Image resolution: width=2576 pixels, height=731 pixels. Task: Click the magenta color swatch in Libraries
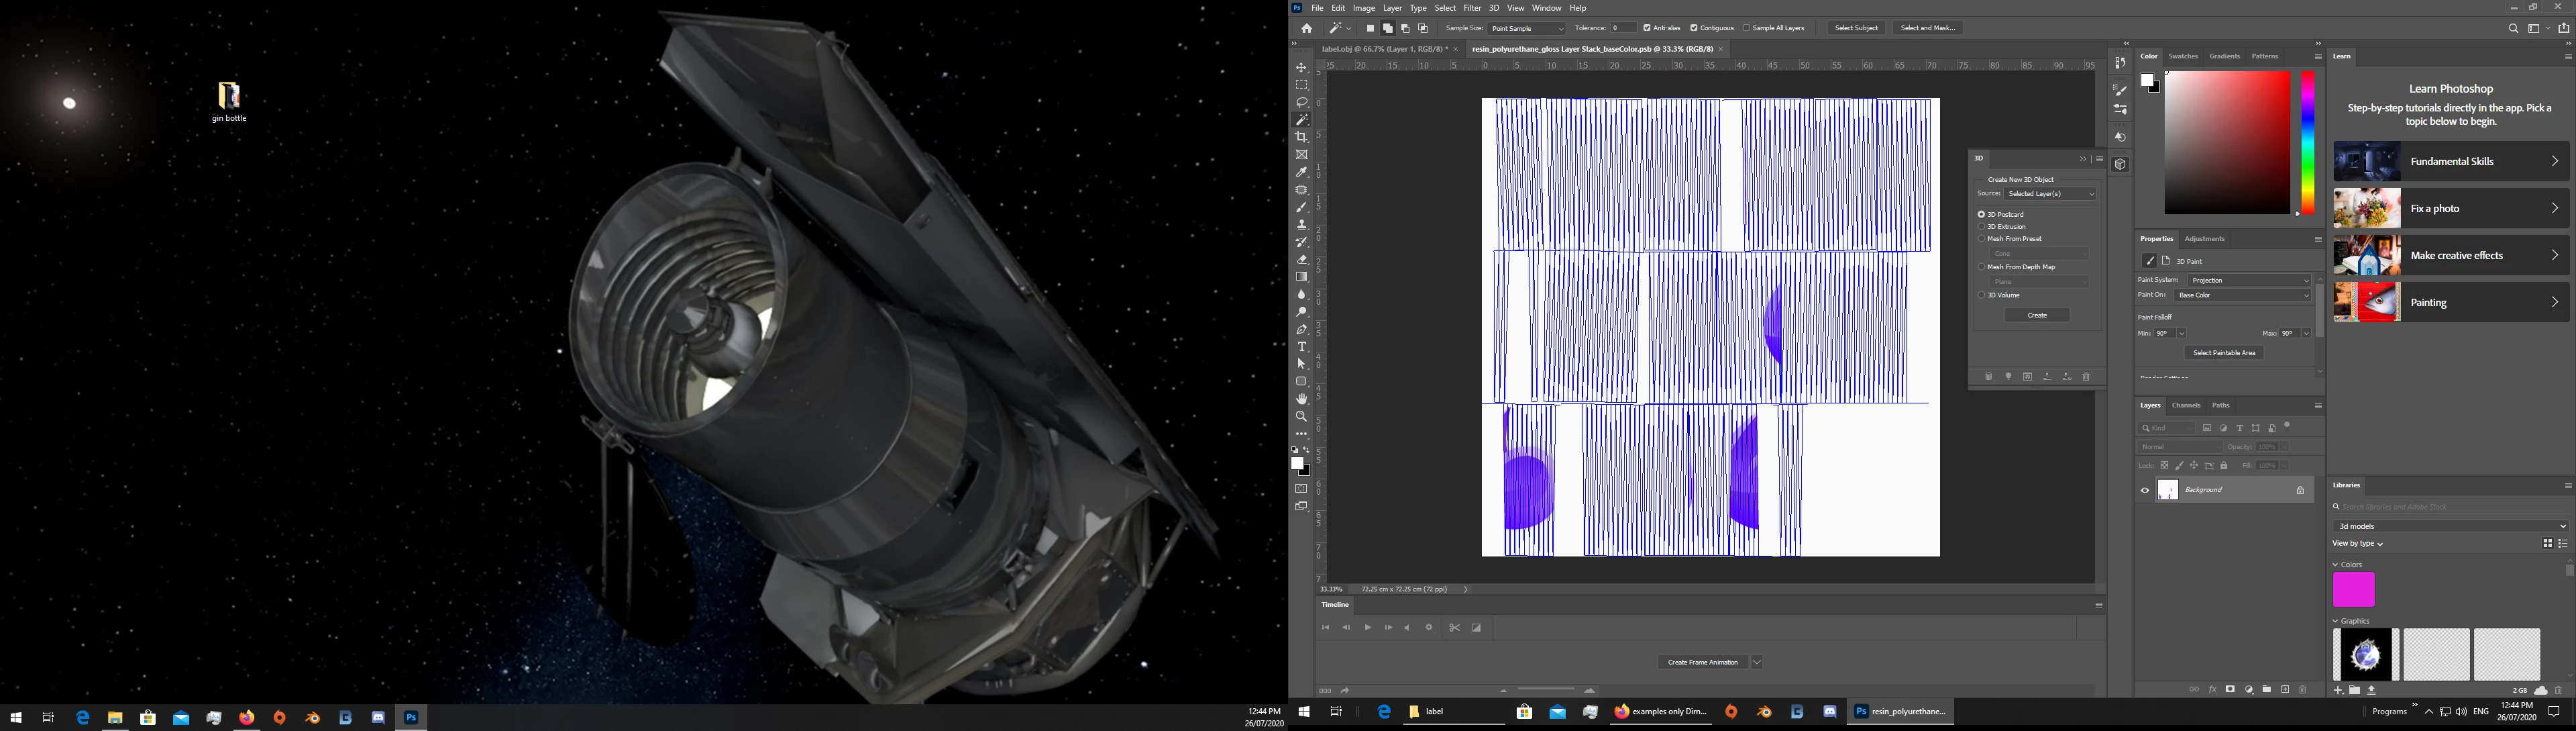point(2353,590)
